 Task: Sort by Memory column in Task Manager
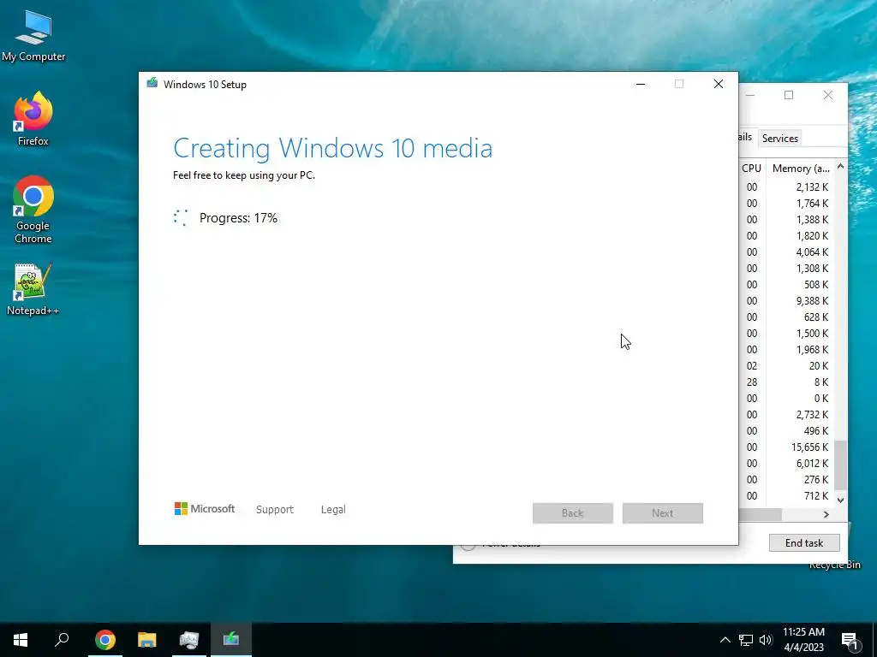(x=801, y=169)
